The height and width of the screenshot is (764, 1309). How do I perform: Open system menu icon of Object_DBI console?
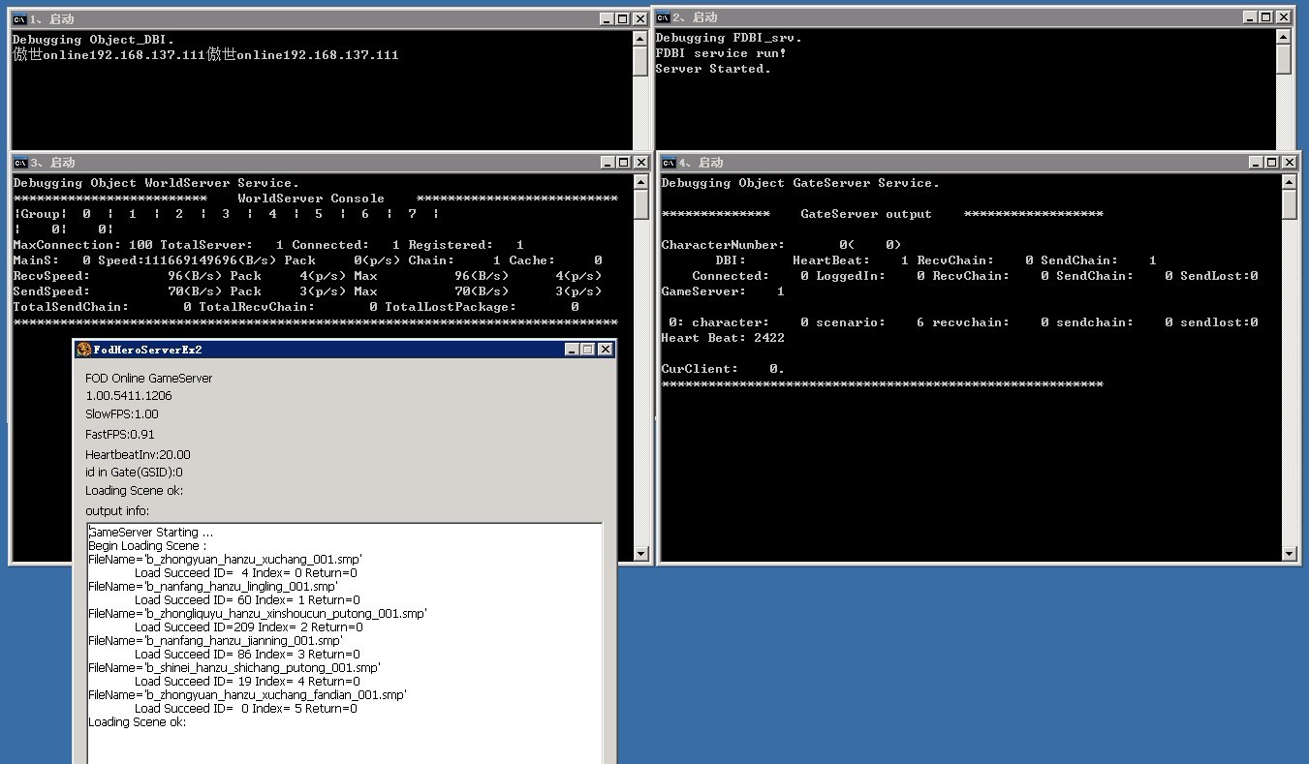coord(19,19)
